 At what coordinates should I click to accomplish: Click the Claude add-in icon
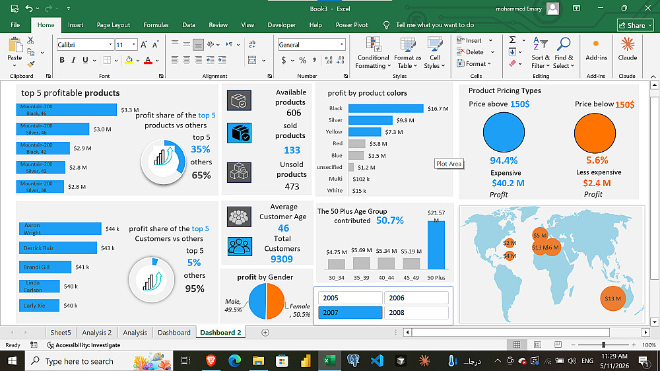(x=627, y=50)
